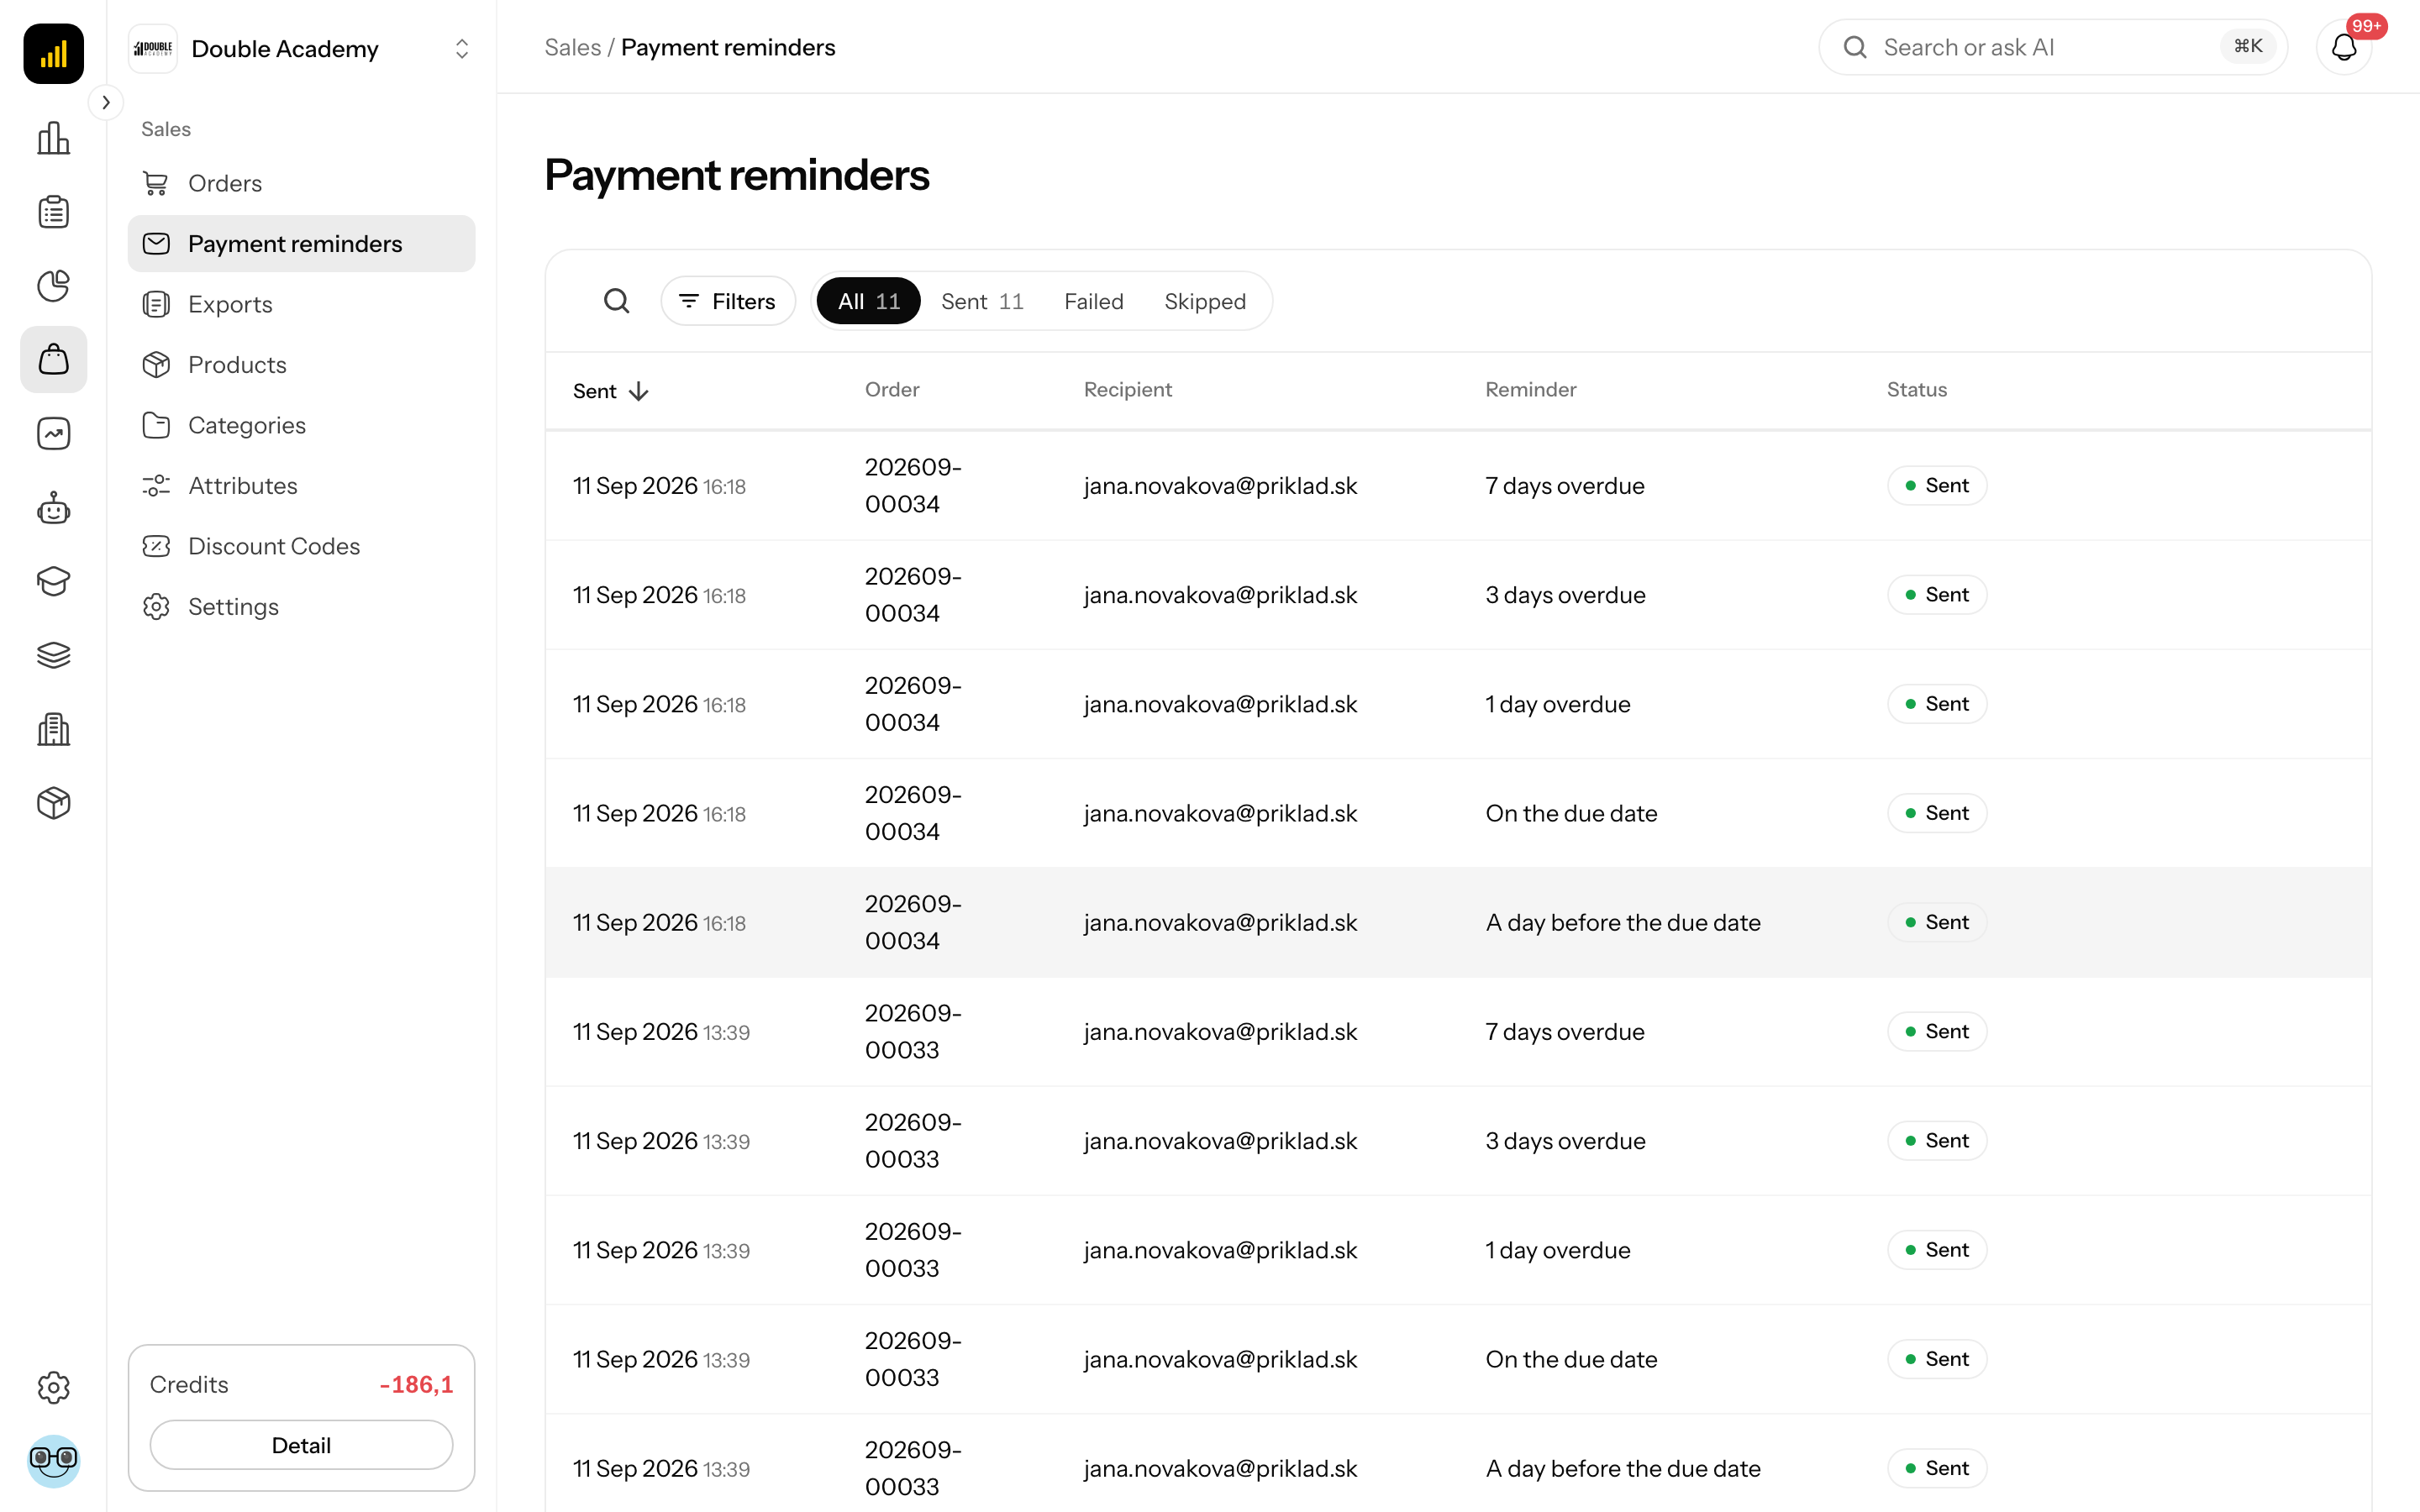
Task: Open the 16:18 '7 days overdue' reminder row
Action: pos(1458,486)
